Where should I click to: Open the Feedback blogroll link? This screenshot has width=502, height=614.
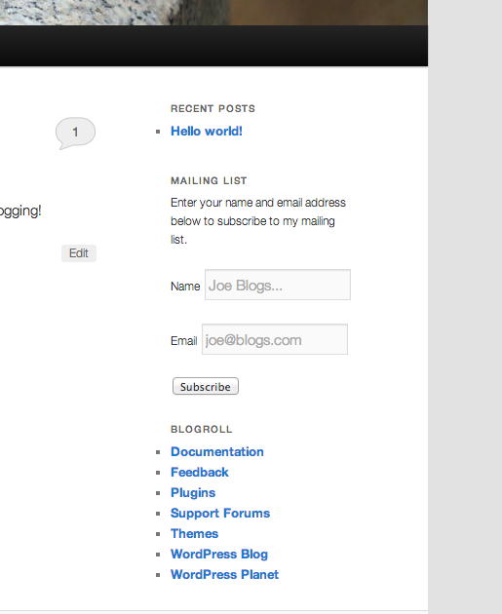point(199,473)
